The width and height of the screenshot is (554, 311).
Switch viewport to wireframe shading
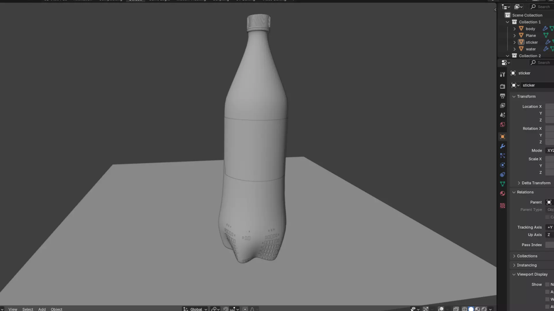click(465, 309)
